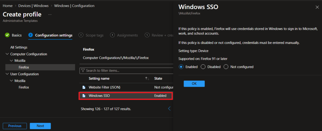The height and width of the screenshot is (131, 322).
Task: Select Firefox under User Configuration
Action: [x=24, y=87]
